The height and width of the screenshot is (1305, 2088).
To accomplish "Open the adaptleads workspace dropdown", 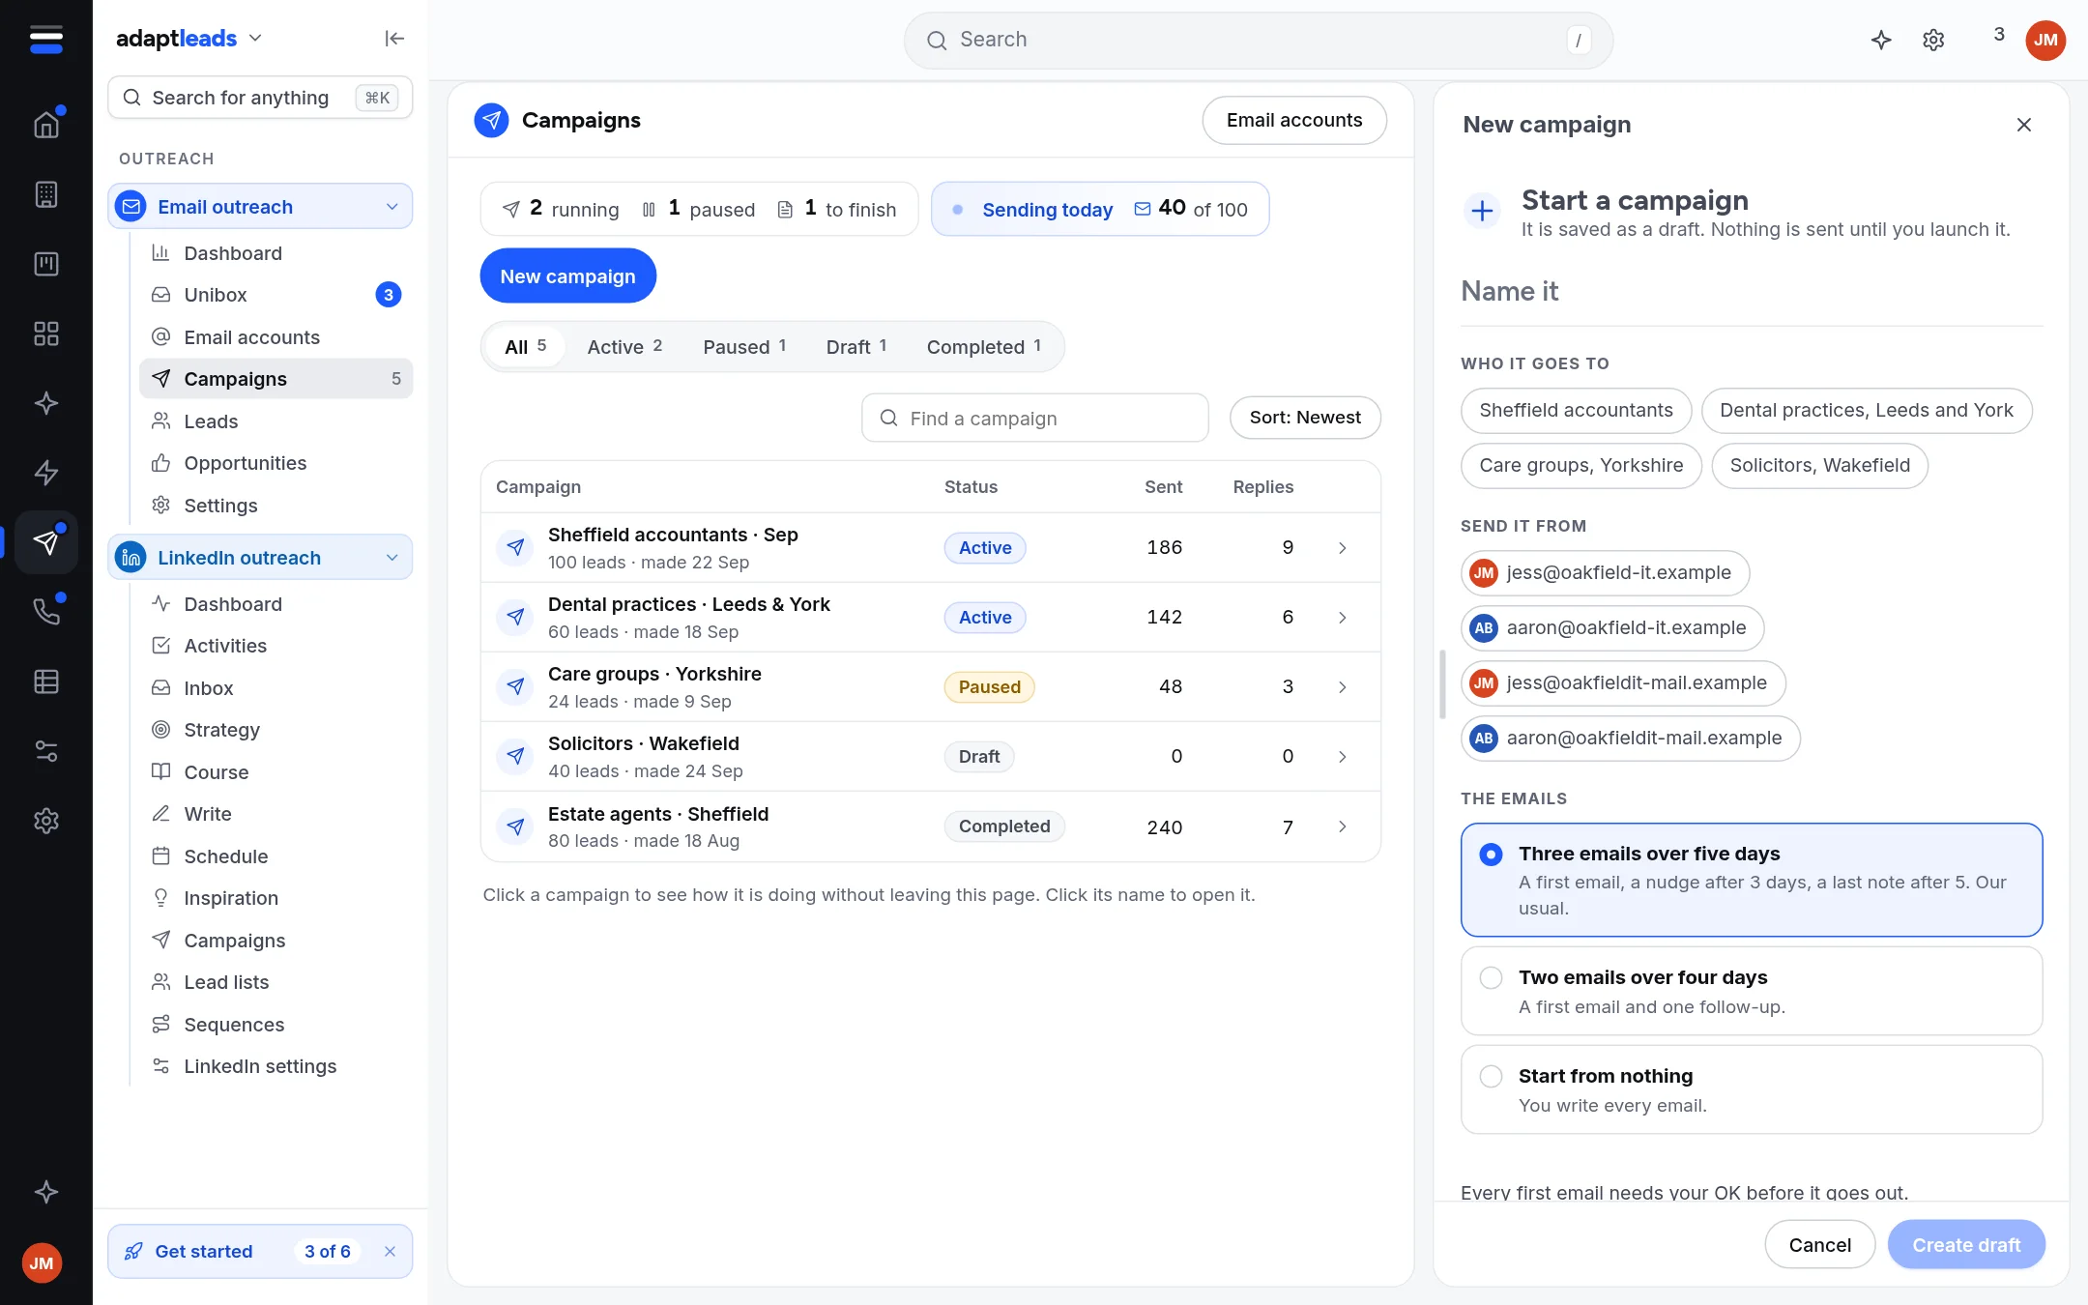I will (x=189, y=39).
